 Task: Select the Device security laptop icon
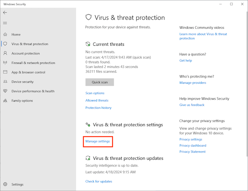[x=5, y=82]
